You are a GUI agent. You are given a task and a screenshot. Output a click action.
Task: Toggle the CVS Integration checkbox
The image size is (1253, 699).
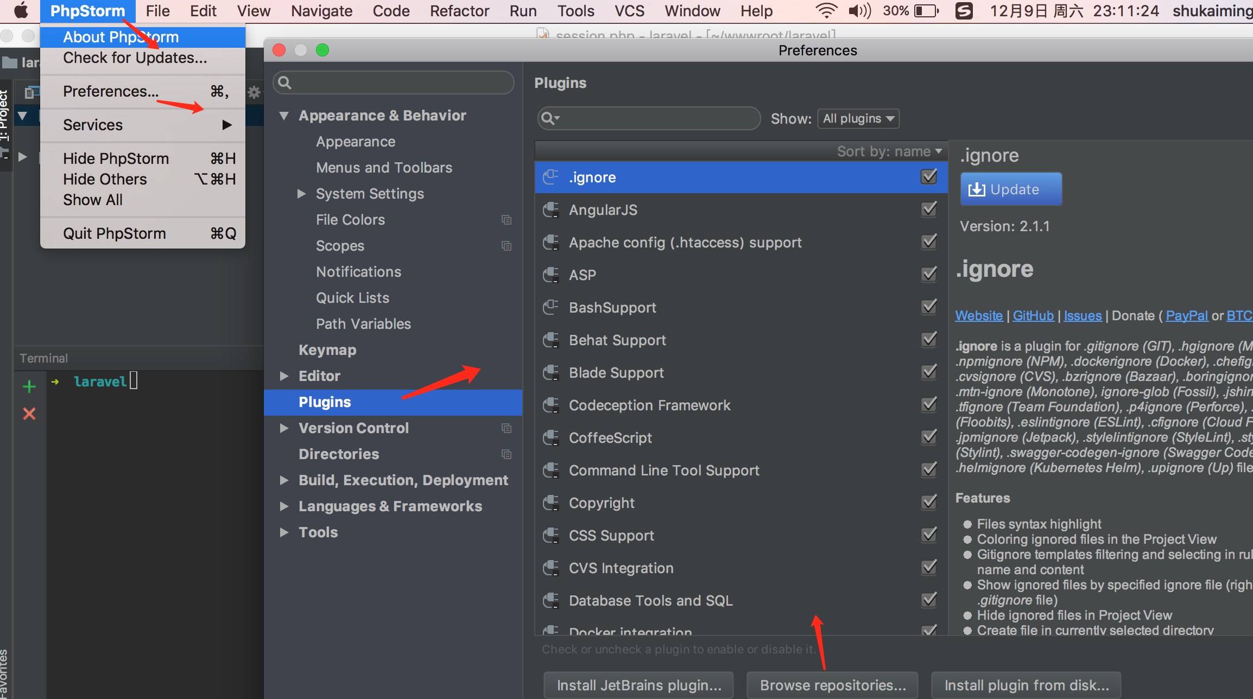pyautogui.click(x=928, y=568)
